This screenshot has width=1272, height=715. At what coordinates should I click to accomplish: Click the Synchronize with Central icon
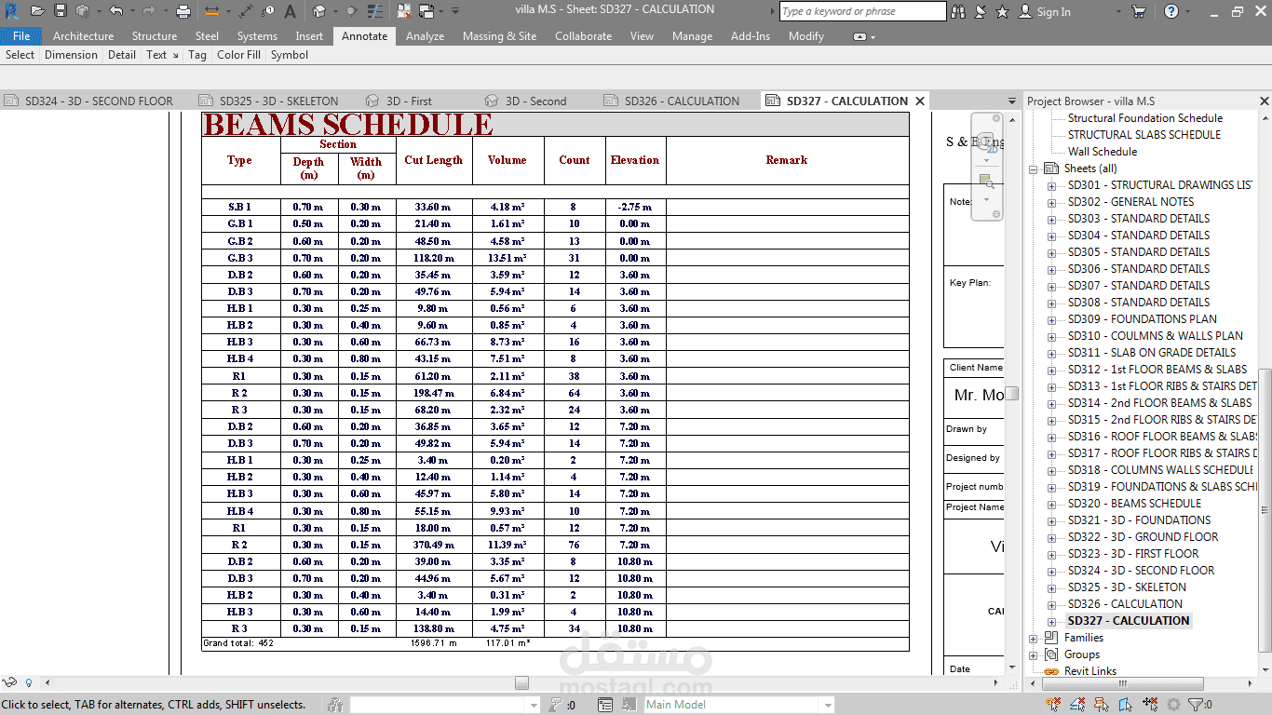[83, 11]
